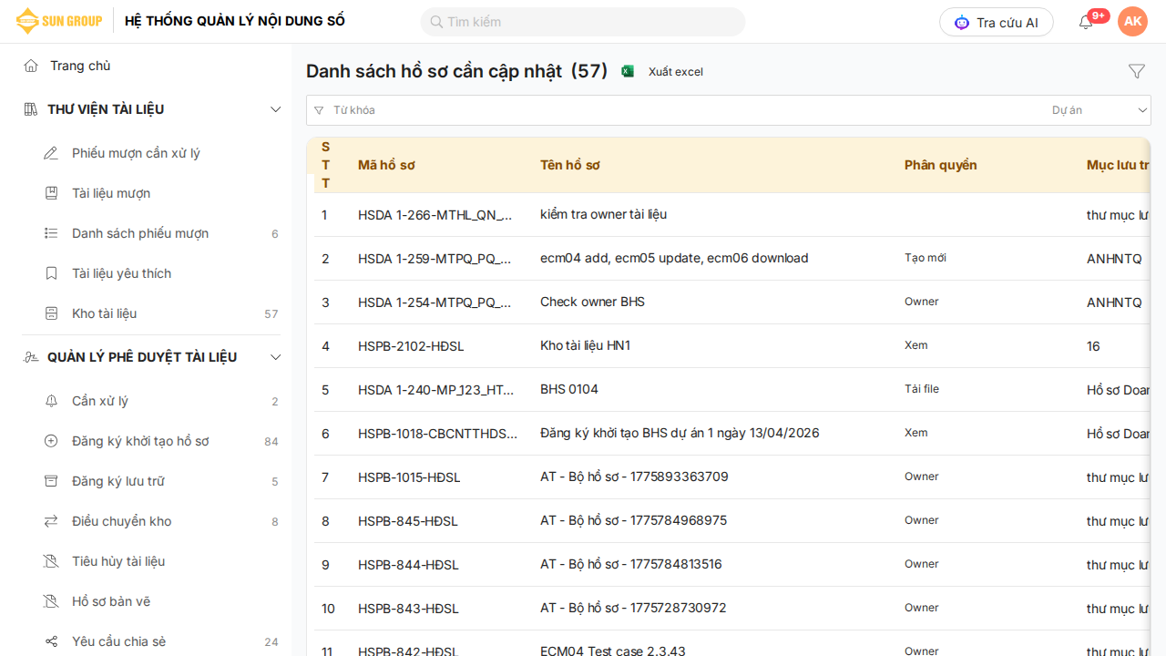Click the AK user avatar
The image size is (1166, 656).
(1132, 21)
